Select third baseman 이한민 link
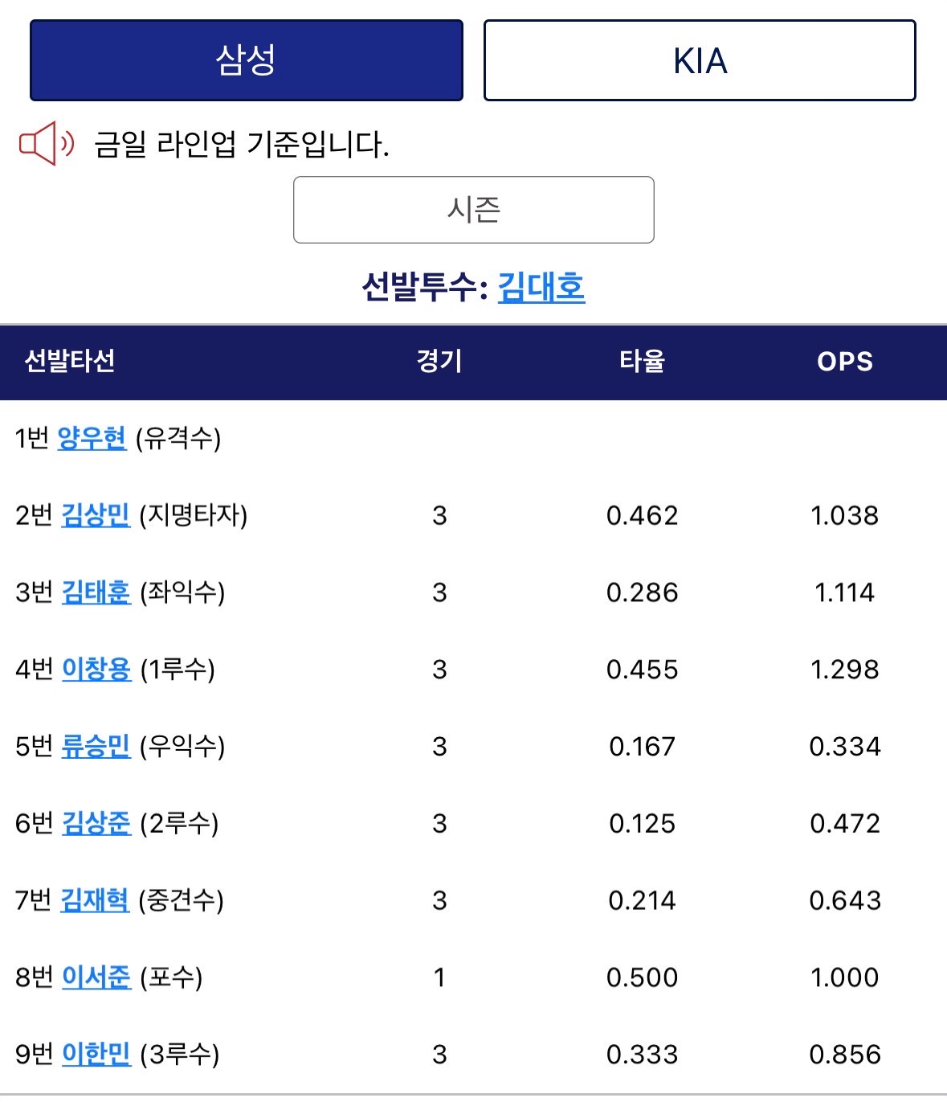The height and width of the screenshot is (1102, 947). [x=96, y=1054]
